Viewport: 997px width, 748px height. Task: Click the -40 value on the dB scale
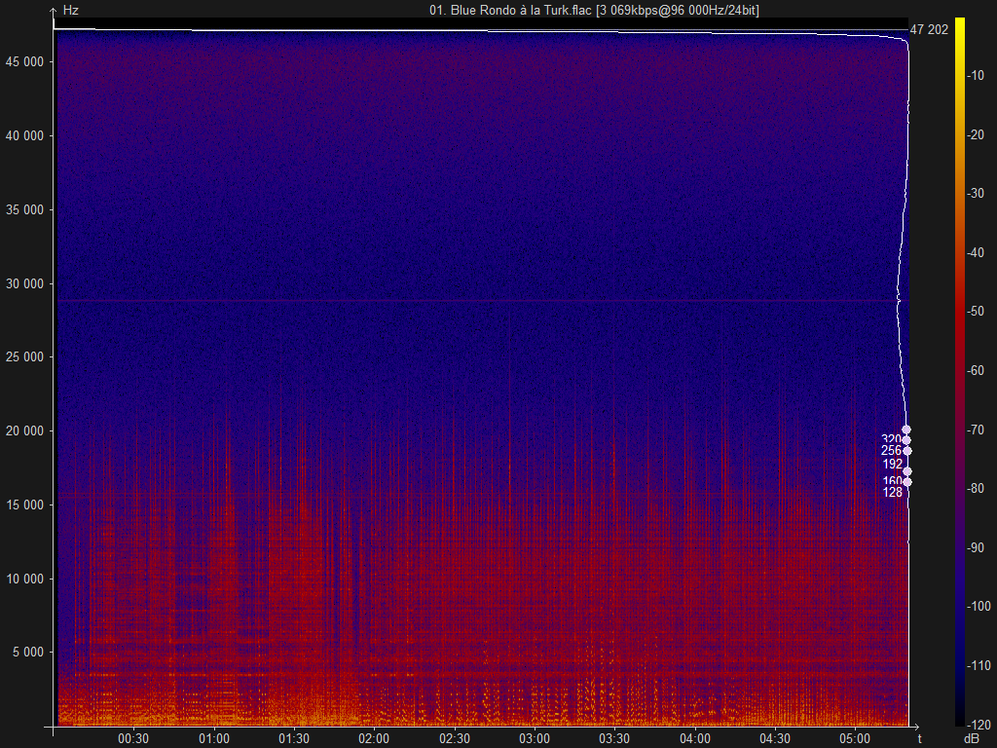[976, 252]
